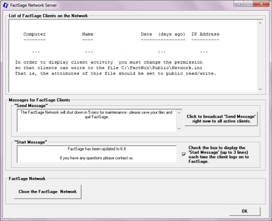Click up arrow in Send Message scrollbar
The width and height of the screenshot is (272, 221).
(x=179, y=113)
